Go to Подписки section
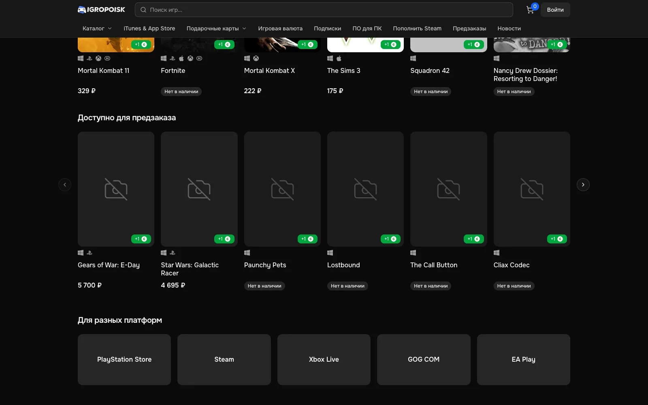 327,28
